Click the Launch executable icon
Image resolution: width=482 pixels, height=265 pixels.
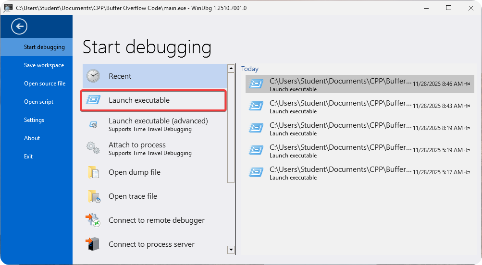coord(93,100)
